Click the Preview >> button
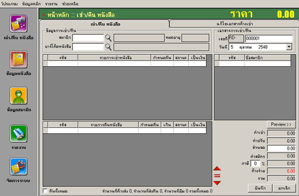 [281, 124]
